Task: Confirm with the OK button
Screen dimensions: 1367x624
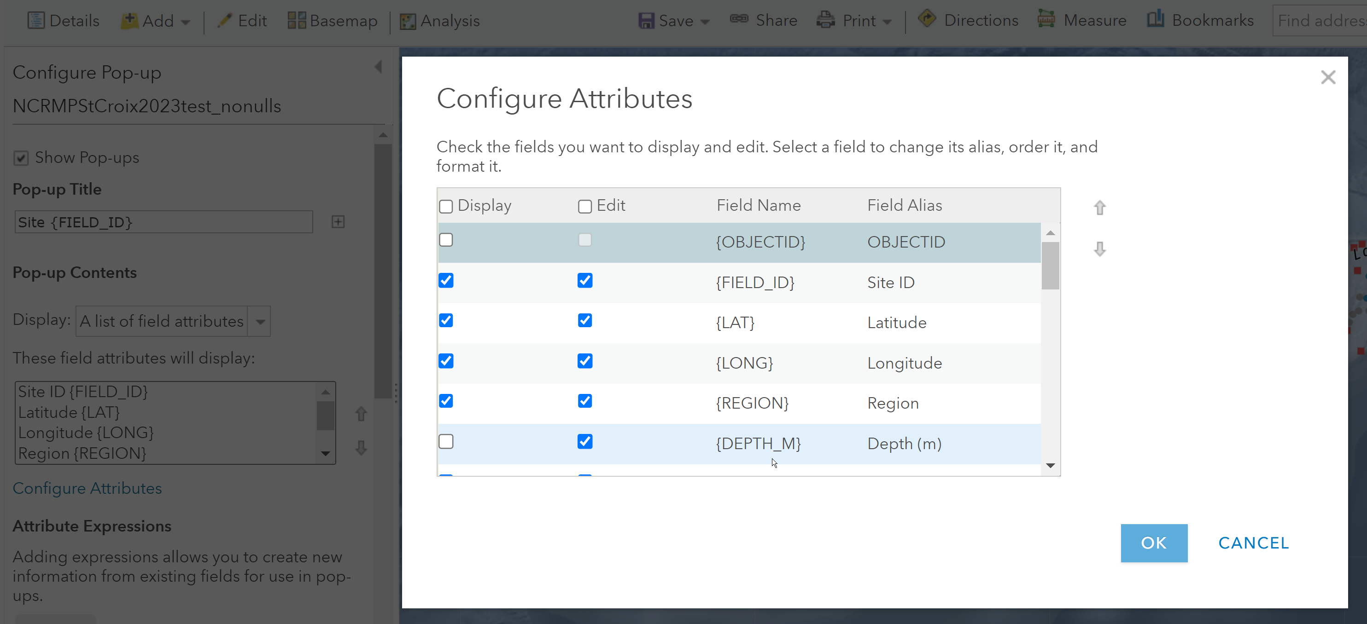Action: [1154, 543]
